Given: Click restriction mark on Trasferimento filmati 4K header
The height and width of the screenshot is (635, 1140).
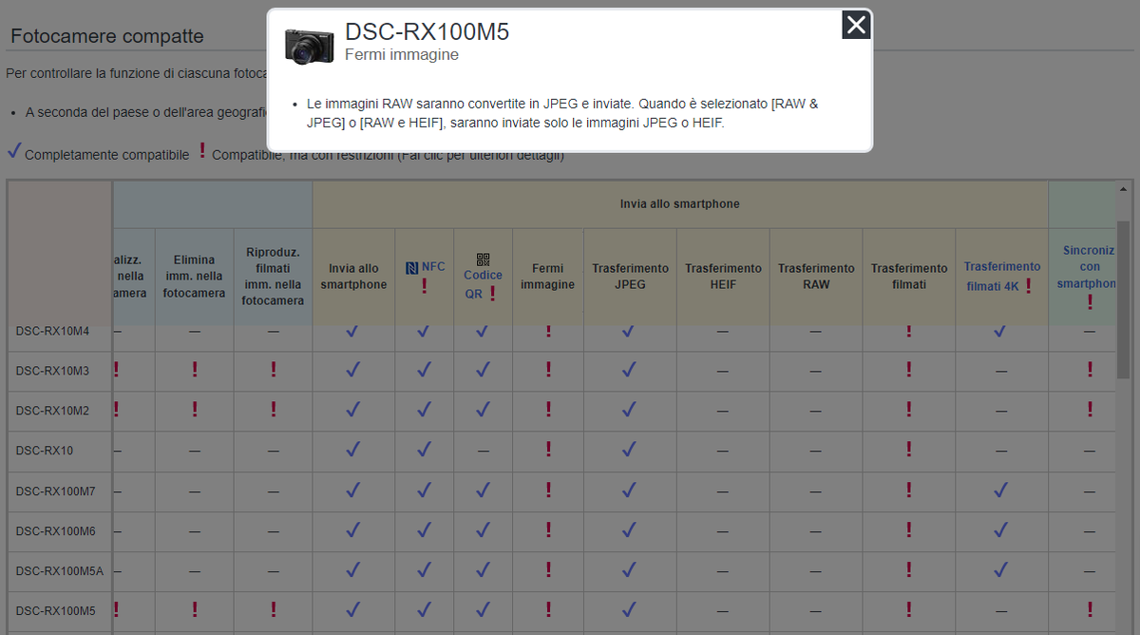Looking at the screenshot, I should 1031,286.
